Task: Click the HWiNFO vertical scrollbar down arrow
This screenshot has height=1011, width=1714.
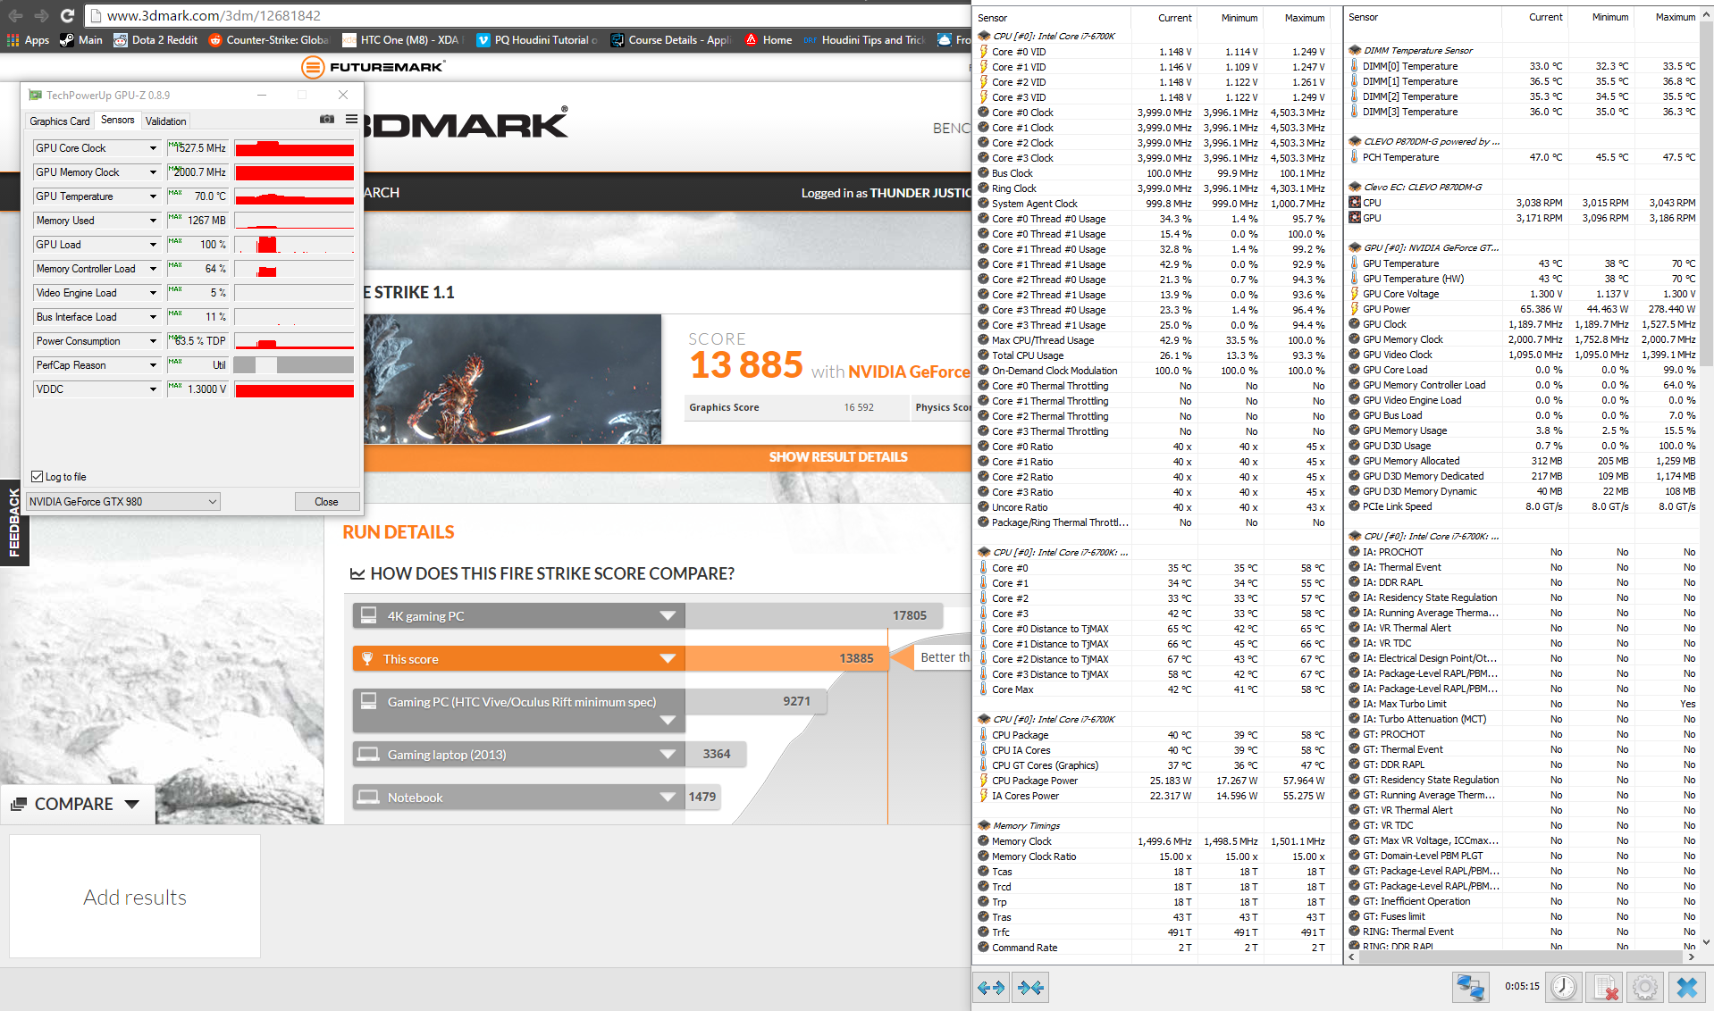Action: pyautogui.click(x=1706, y=941)
